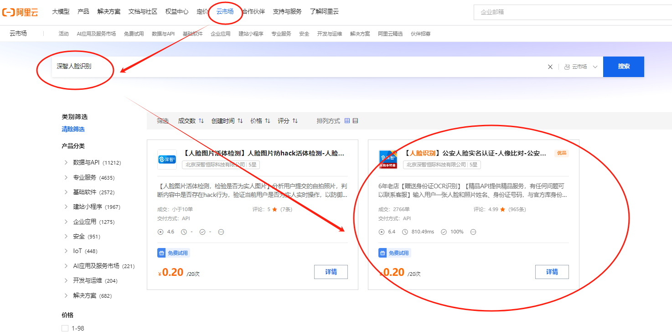Click more-options icon on 活体检测 card

click(x=221, y=232)
